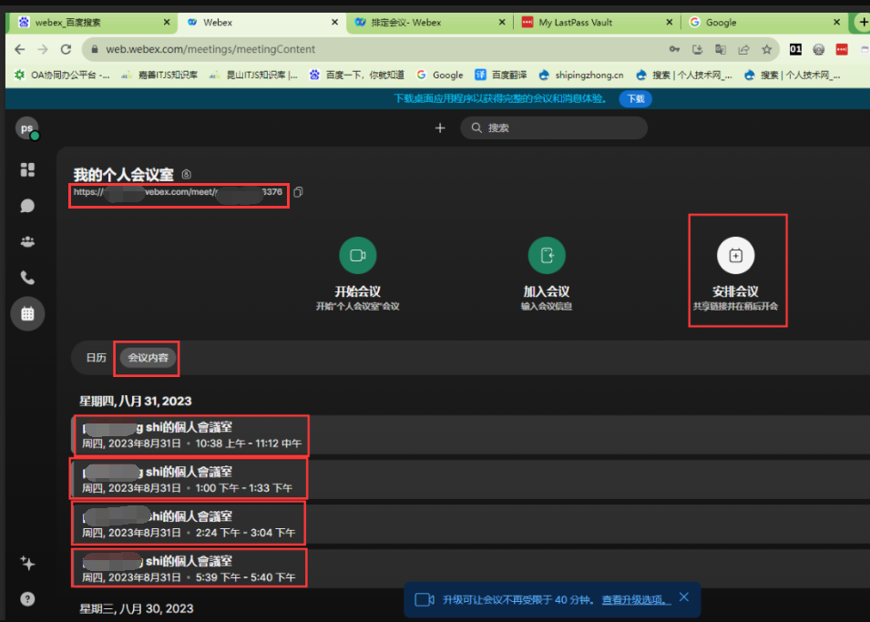The height and width of the screenshot is (622, 870).
Task: Open the Help question mark icon
Action: point(27,598)
